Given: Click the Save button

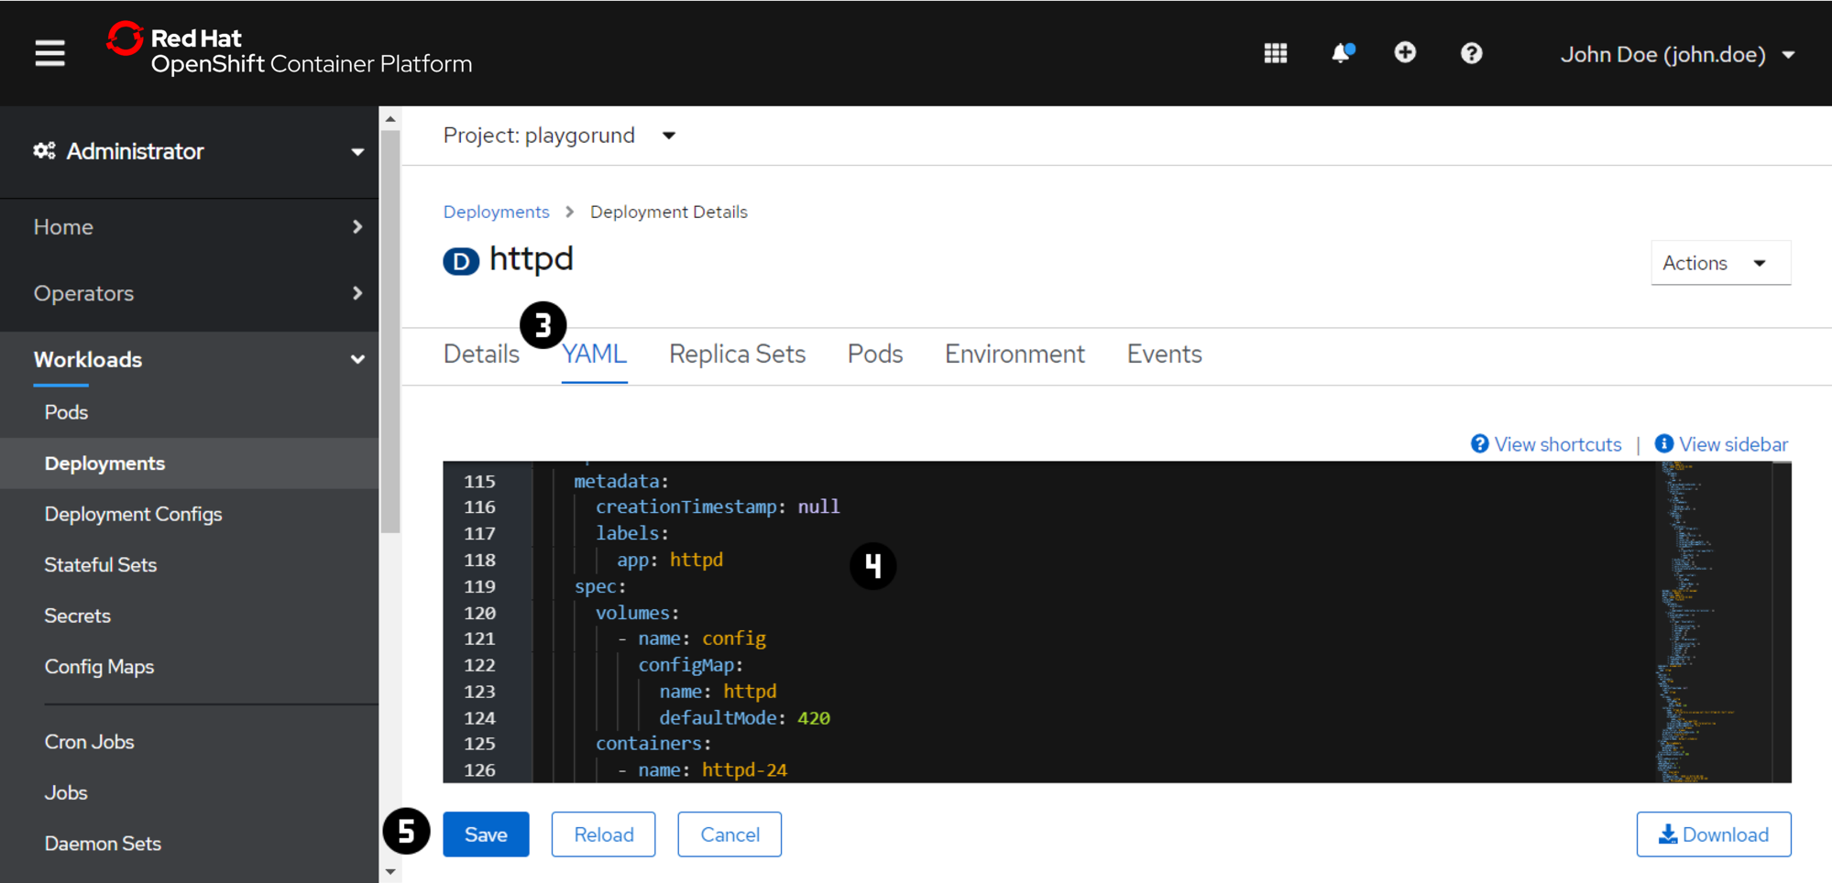Looking at the screenshot, I should click(486, 834).
